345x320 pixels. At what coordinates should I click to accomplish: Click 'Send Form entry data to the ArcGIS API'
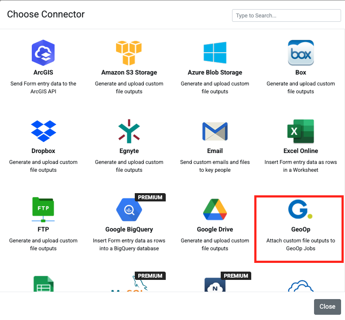(43, 88)
